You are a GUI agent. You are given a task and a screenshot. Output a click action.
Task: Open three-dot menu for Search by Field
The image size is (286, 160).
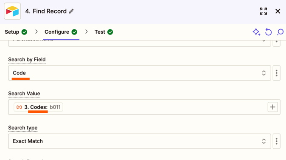[277, 73]
